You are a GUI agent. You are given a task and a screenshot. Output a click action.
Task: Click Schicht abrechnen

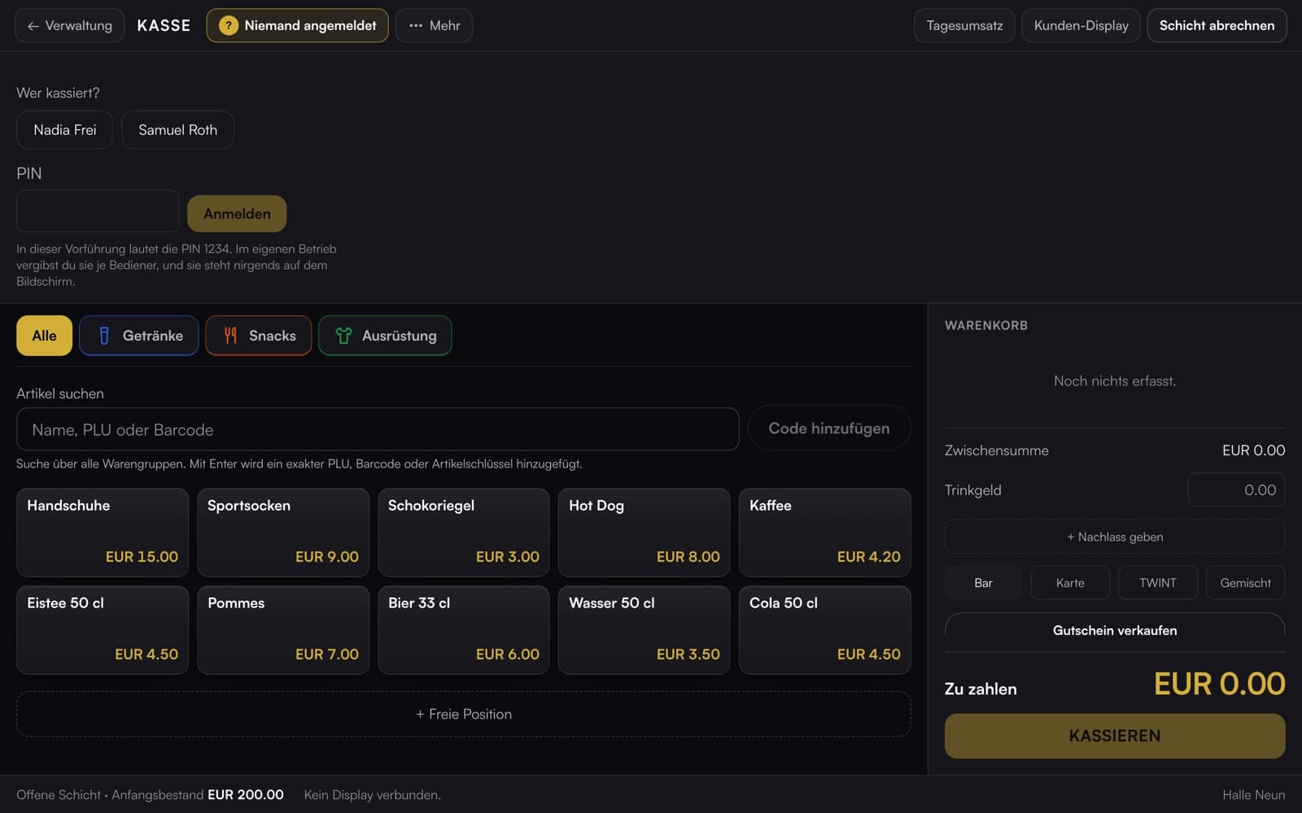click(1217, 25)
